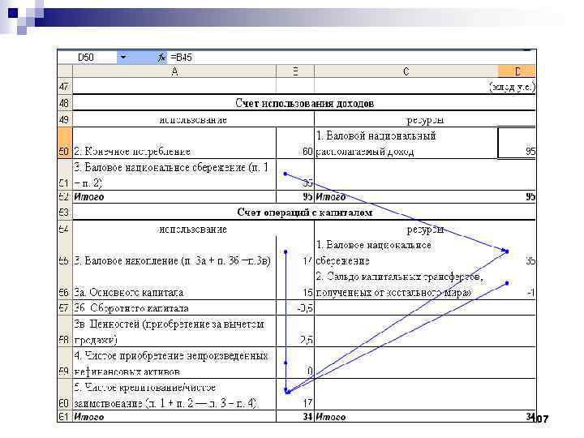The image size is (584, 438).
Task: Click value 15 for fixed capital
Action: point(307,292)
